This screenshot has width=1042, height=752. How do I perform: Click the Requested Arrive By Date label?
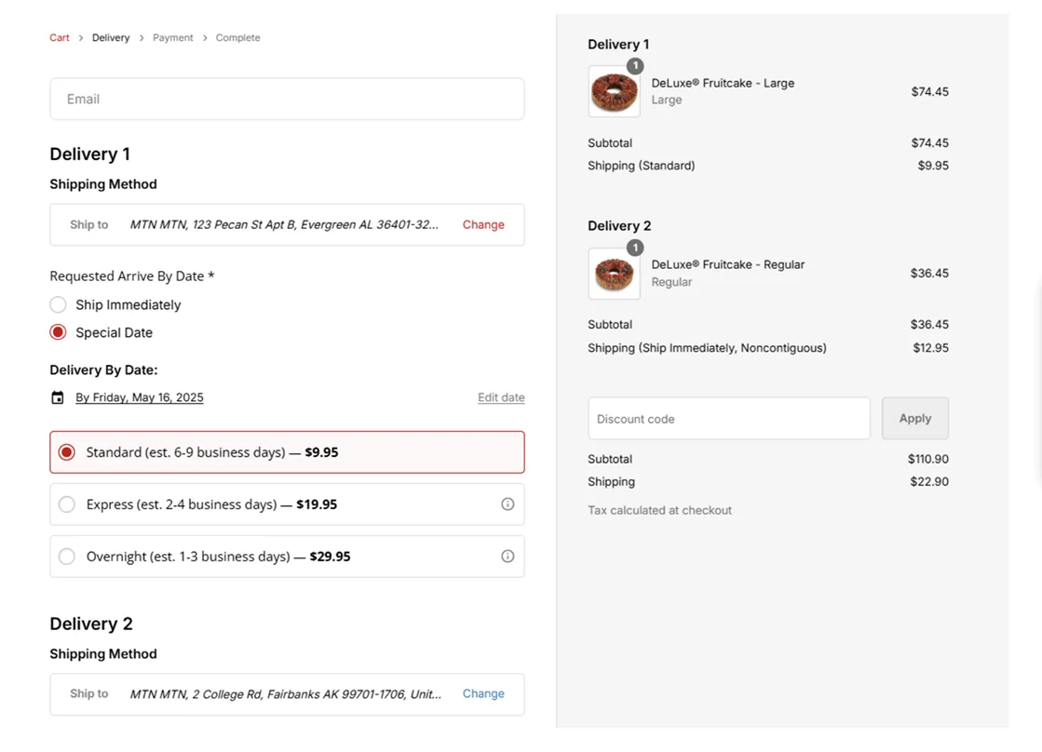coord(131,276)
